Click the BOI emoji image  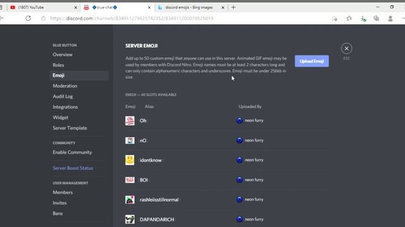click(130, 180)
